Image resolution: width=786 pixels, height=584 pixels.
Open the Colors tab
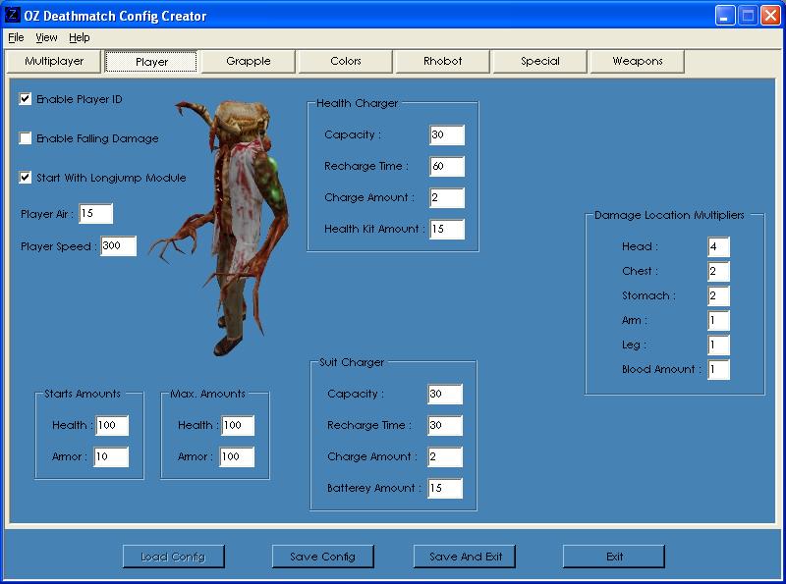pos(346,61)
